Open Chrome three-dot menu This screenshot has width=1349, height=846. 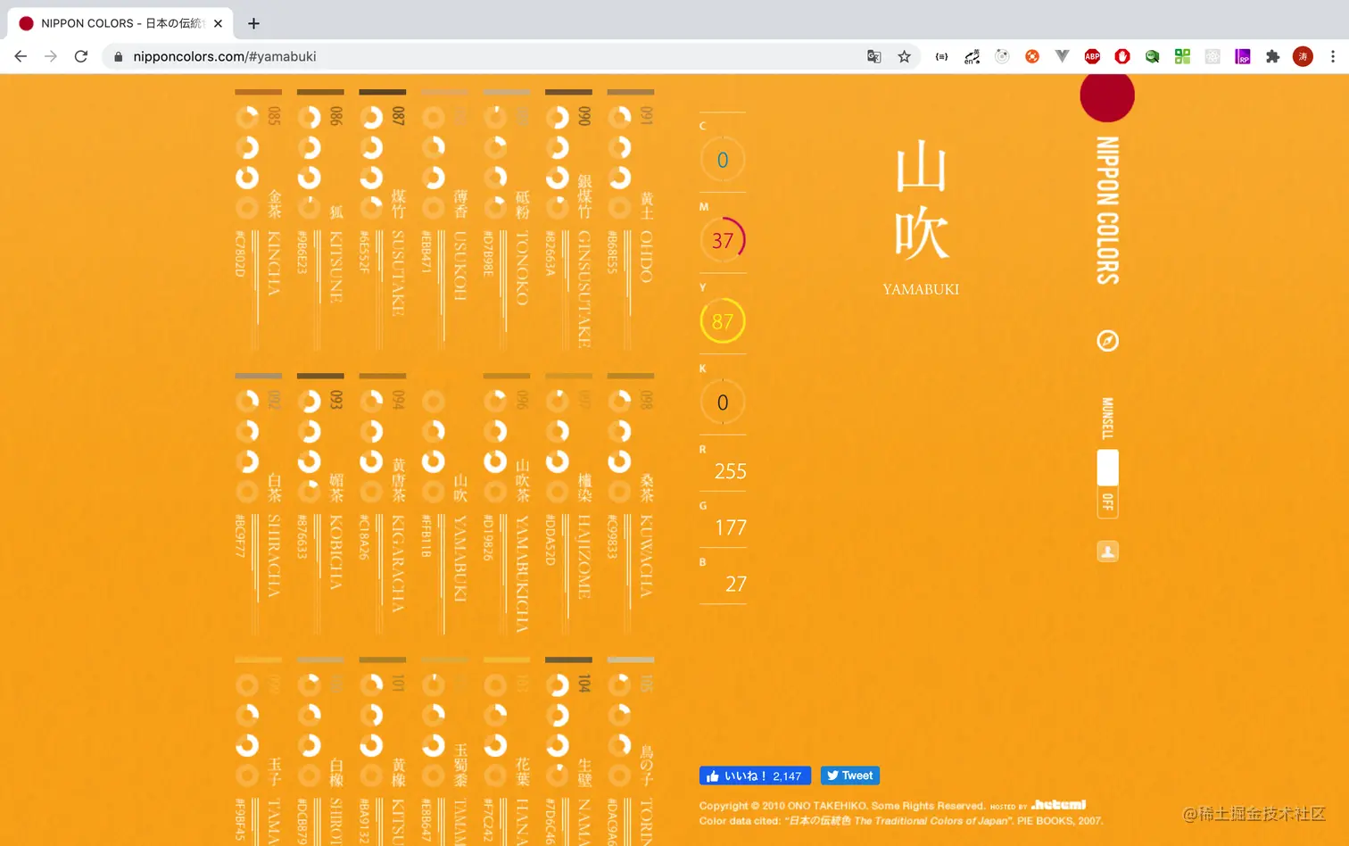tap(1333, 56)
